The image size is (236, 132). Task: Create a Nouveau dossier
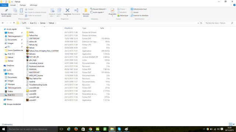click(x=86, y=12)
